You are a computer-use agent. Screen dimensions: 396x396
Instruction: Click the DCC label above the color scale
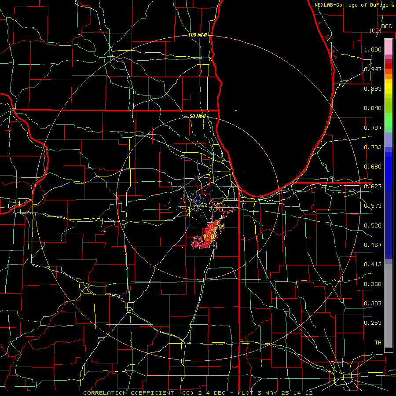tap(386, 26)
